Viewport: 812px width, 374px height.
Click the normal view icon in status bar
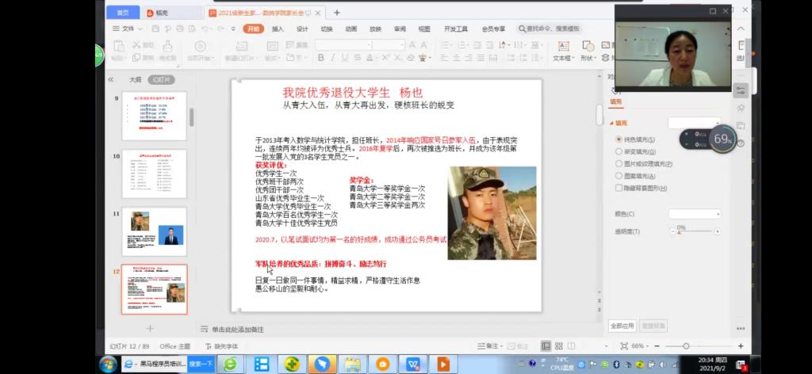(x=546, y=346)
